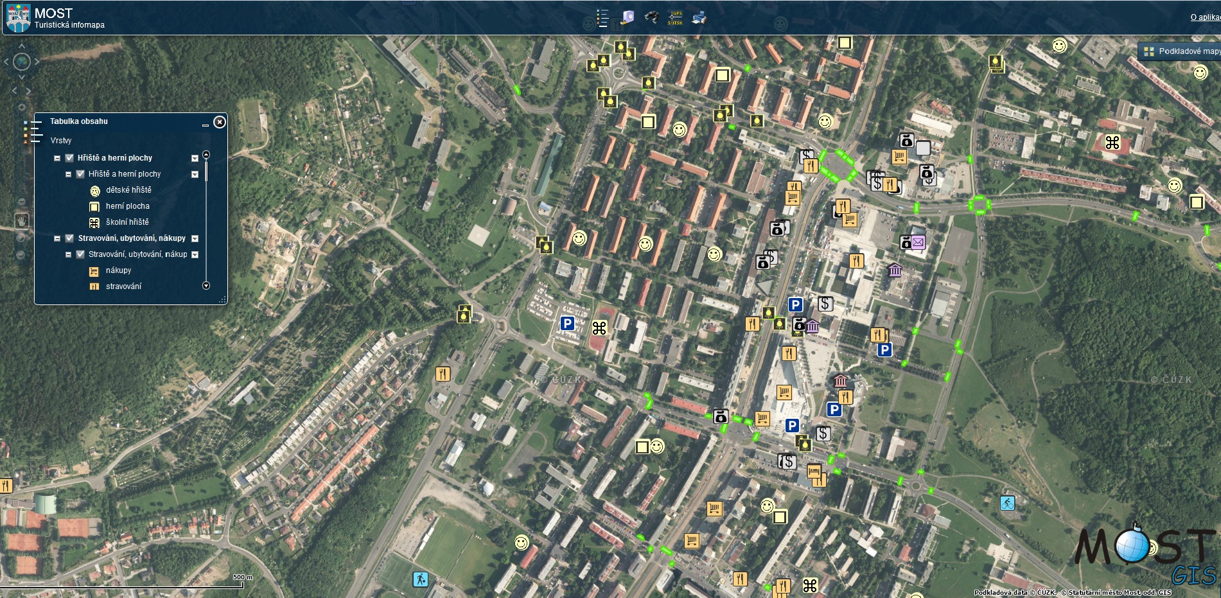Click the pedestrian marker near the football field
The image size is (1221, 598).
420,579
